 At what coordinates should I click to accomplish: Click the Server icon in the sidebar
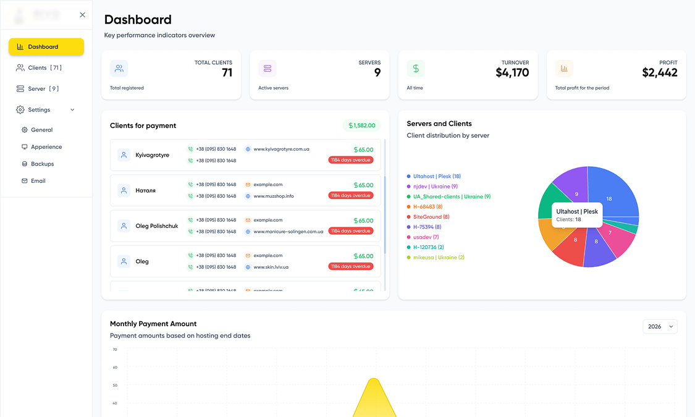[20, 88]
